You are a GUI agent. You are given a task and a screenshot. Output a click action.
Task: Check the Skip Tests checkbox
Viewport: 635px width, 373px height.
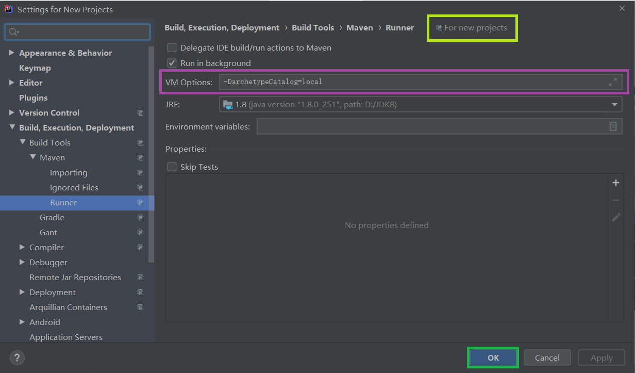coord(172,167)
